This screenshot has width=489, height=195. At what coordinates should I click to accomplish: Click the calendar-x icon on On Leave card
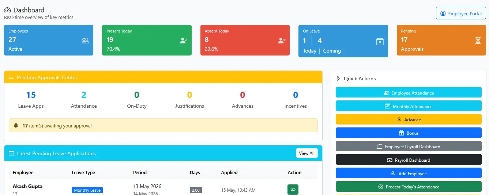pos(380,42)
